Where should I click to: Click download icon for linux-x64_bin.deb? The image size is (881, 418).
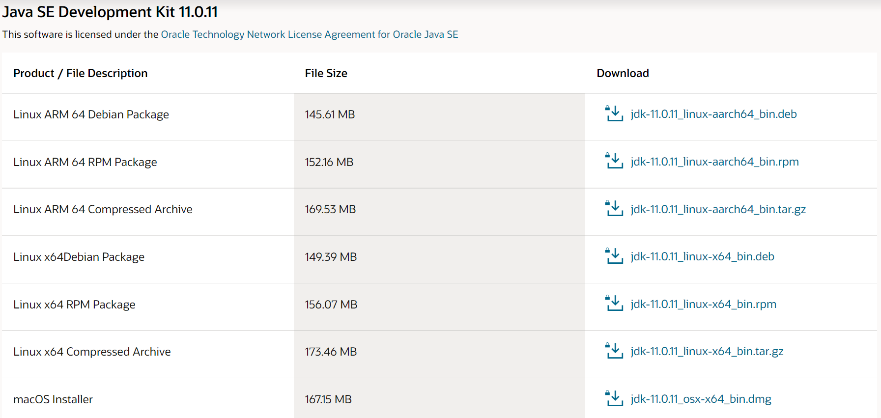click(x=614, y=256)
